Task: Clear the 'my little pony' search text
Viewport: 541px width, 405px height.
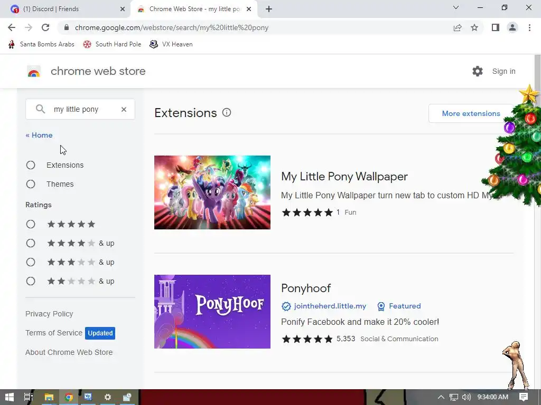Action: (x=124, y=109)
